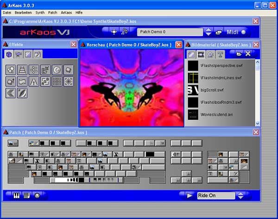
Task: Select the film strip tab in Bildmaterial
Action: [201, 54]
